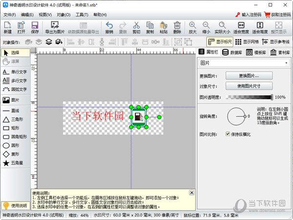The width and height of the screenshot is (293, 220).
Task: Click the 复制 (Copy) icon
Action: [x=150, y=28]
